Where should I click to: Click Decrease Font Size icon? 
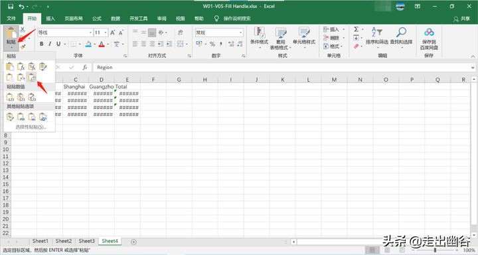[121, 33]
